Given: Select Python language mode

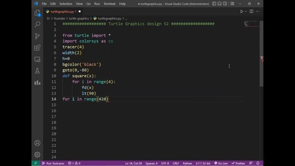Looking at the screenshot, I should tap(187, 163).
